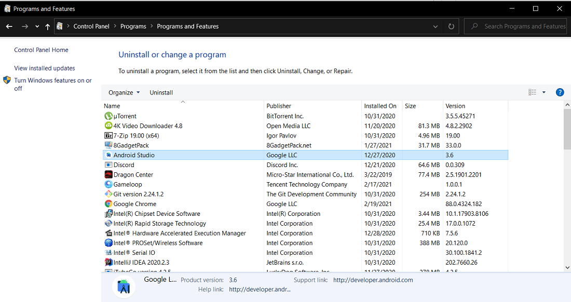The height and width of the screenshot is (302, 571).
Task: Open View installed updates link
Action: point(45,68)
